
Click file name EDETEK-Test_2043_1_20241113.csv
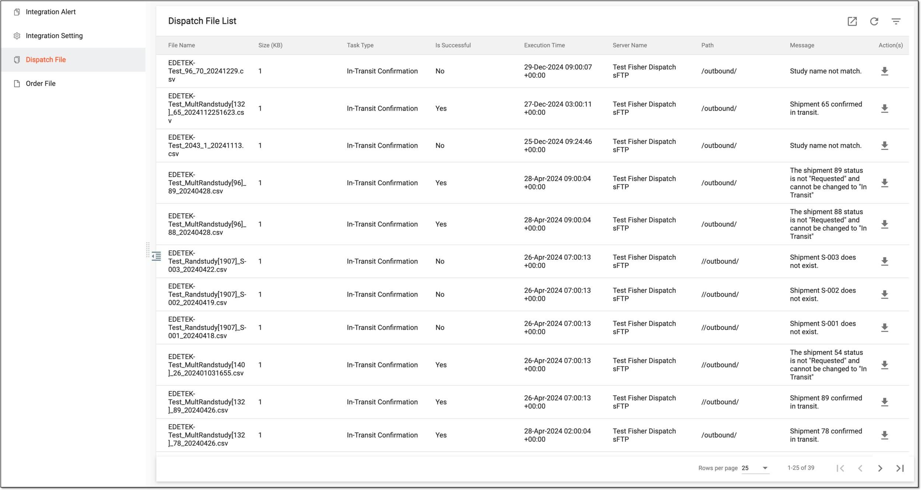pyautogui.click(x=206, y=146)
